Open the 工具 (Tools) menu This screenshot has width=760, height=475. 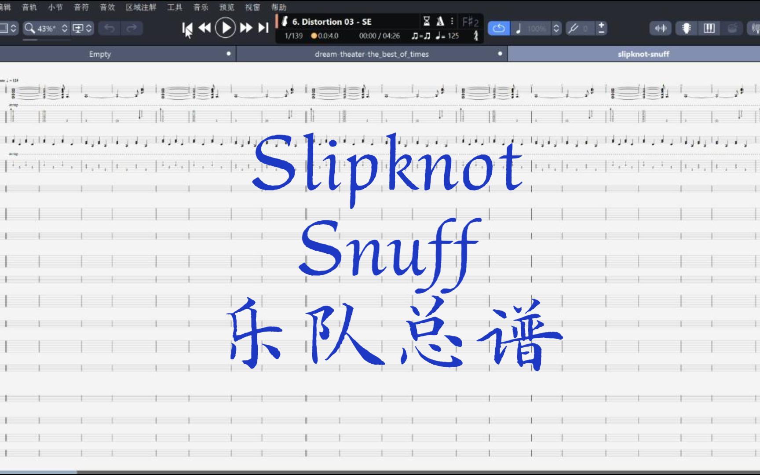[x=175, y=7]
